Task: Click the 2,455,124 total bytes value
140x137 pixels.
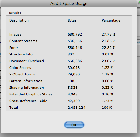Action: point(77,108)
